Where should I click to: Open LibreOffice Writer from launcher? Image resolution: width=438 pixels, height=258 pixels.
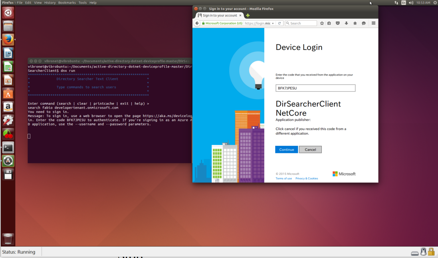point(8,53)
